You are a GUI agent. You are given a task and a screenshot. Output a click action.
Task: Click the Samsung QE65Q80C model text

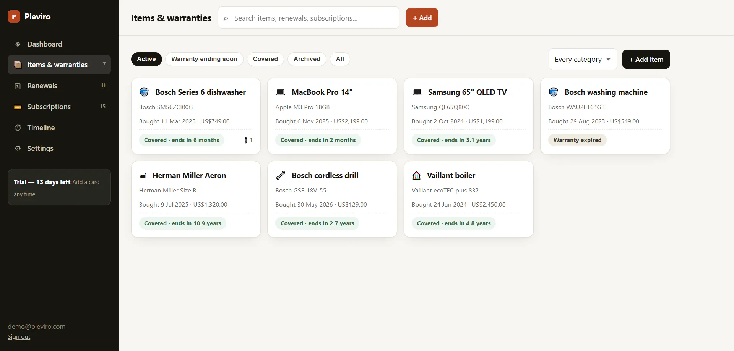(x=440, y=107)
